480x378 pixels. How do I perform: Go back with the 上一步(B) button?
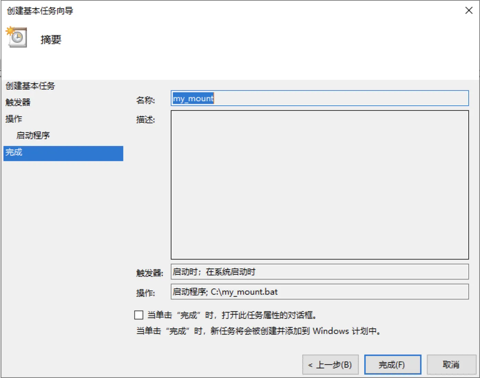point(330,365)
